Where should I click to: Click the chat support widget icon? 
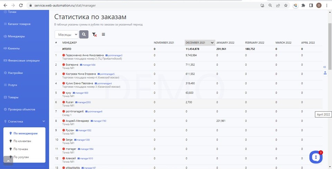pos(315,157)
